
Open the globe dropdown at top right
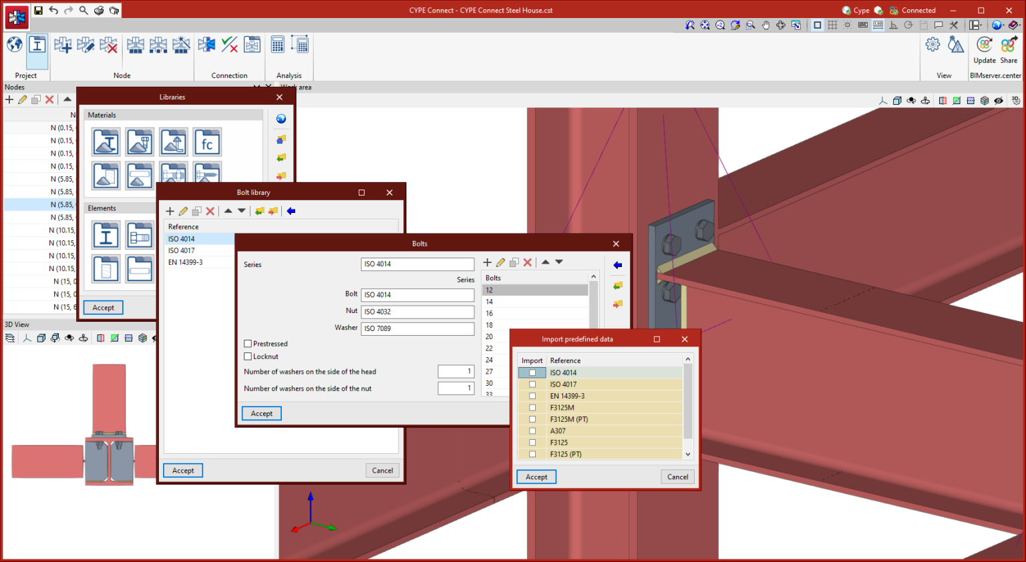click(997, 25)
